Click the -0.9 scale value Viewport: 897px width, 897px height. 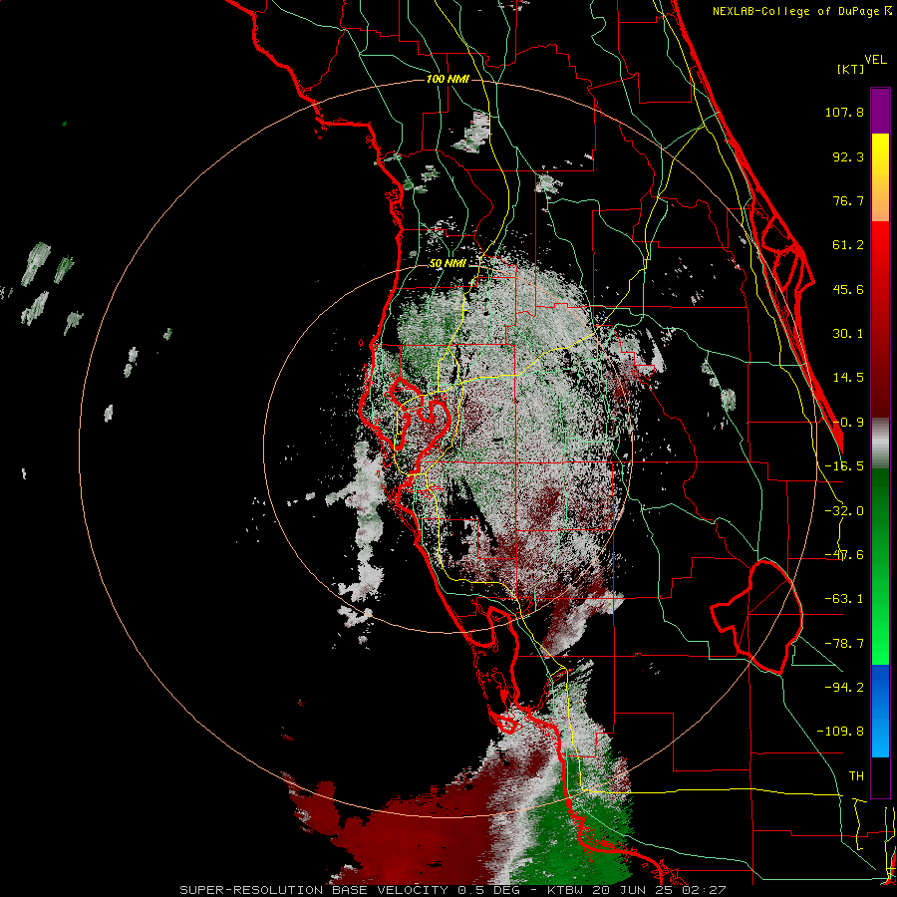[848, 423]
